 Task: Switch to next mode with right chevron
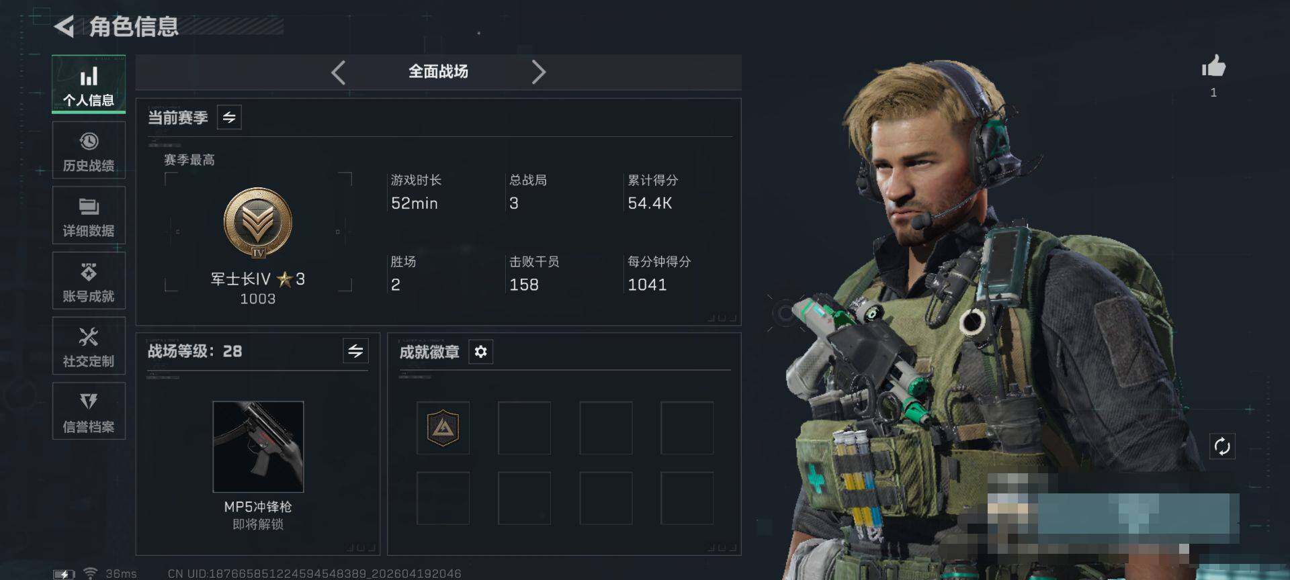(x=538, y=72)
